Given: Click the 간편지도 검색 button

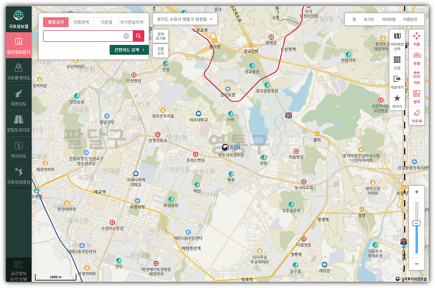Looking at the screenshot, I should pyautogui.click(x=129, y=50).
